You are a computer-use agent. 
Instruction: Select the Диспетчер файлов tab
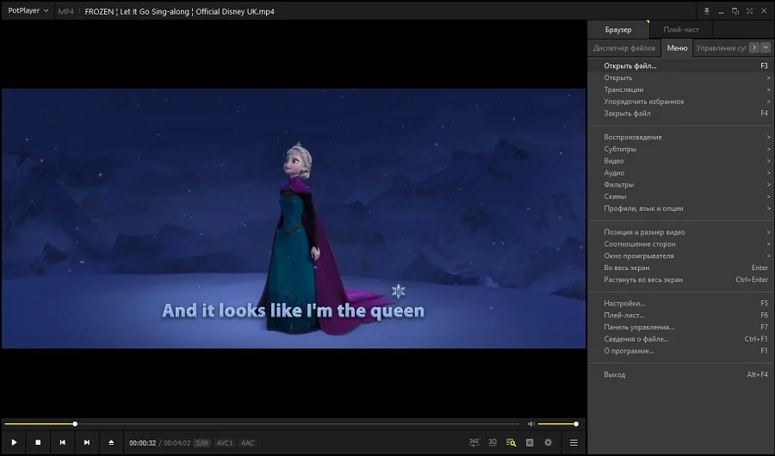[624, 48]
